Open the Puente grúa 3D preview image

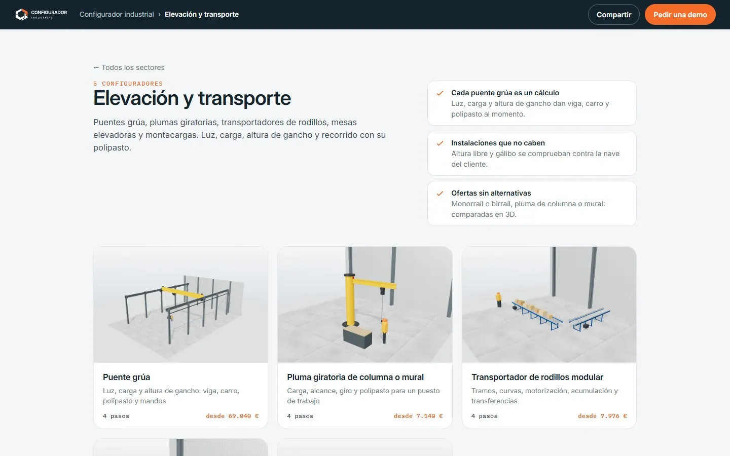(181, 305)
